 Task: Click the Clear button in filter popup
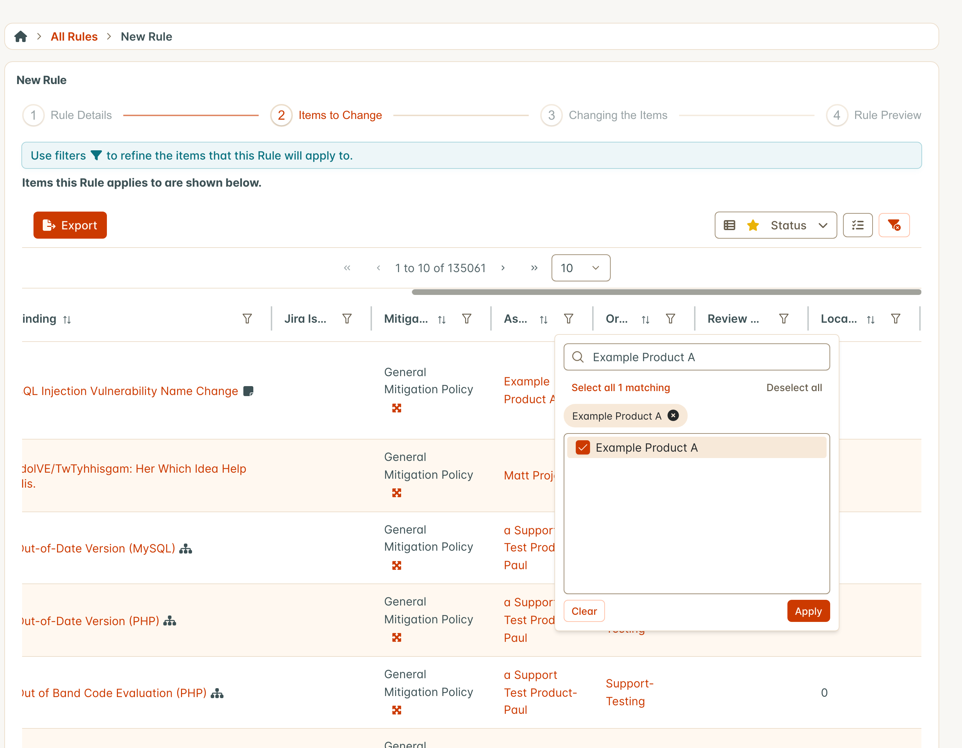[x=584, y=611]
